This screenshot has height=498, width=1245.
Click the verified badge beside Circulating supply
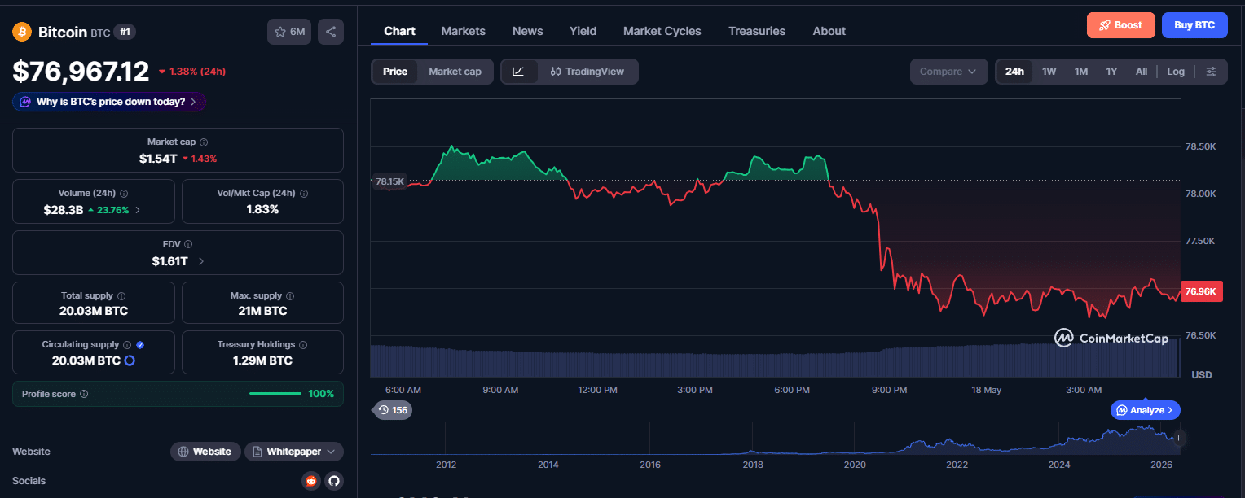[140, 345]
